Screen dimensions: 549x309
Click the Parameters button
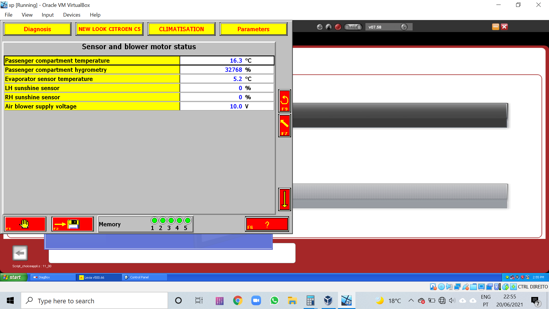click(253, 29)
